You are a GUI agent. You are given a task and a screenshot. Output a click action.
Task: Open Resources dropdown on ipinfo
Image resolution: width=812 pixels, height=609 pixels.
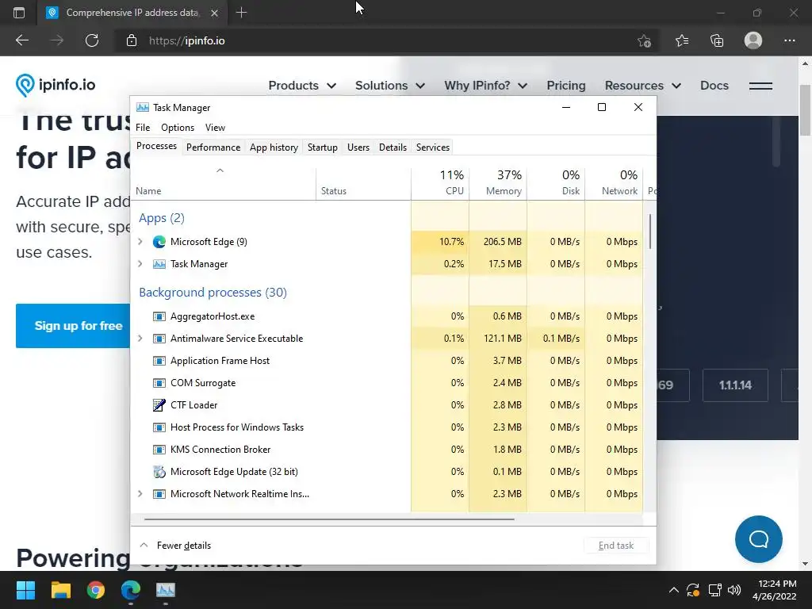642,86
